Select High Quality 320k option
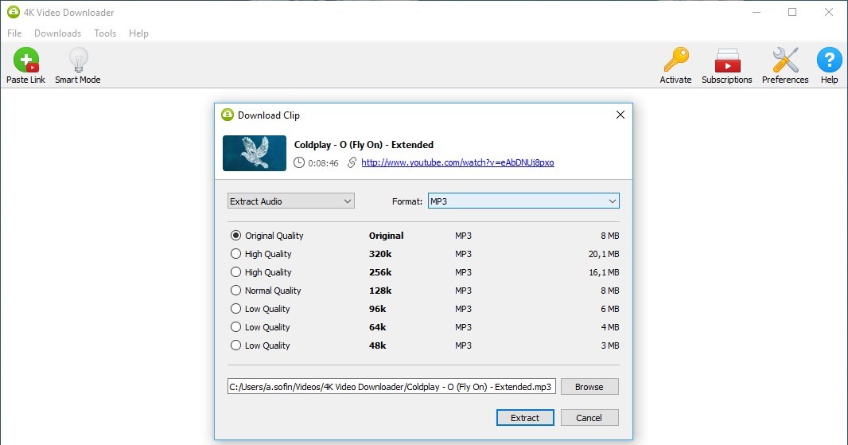The width and height of the screenshot is (848, 445). pos(235,253)
